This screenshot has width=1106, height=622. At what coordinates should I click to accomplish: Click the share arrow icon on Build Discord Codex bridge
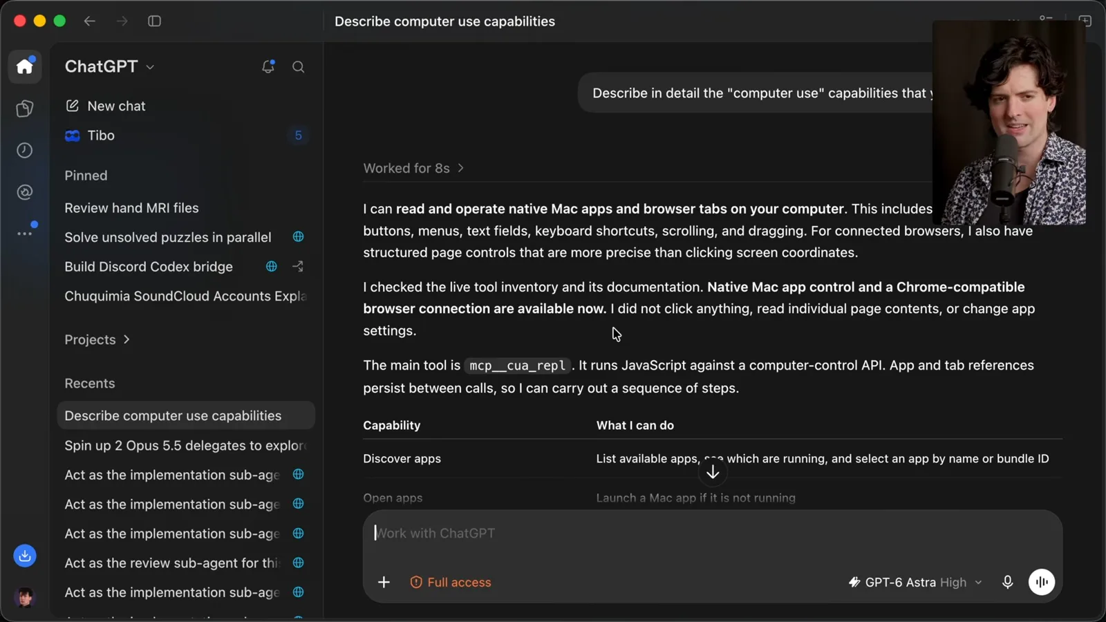click(x=298, y=266)
